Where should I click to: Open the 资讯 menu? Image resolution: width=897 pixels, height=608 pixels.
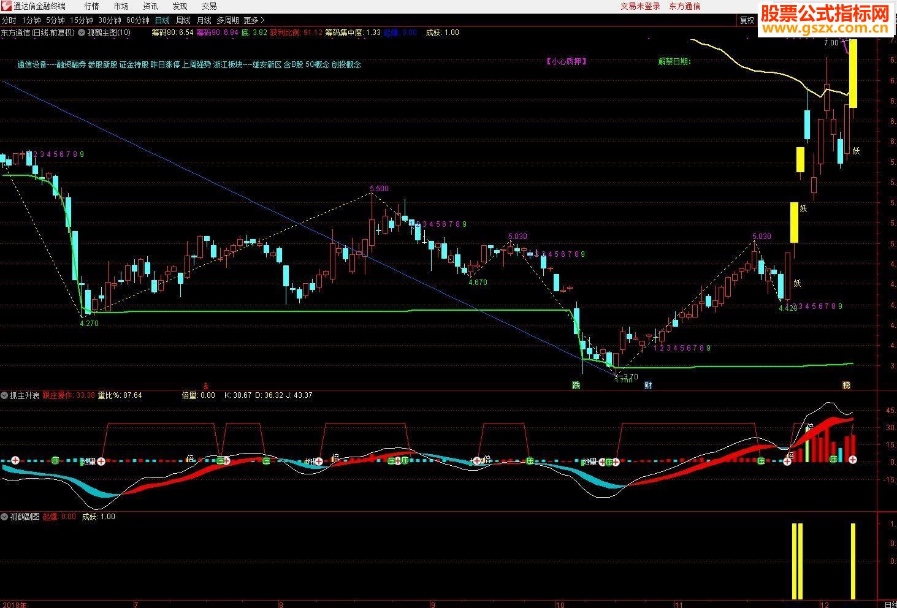pos(150,6)
